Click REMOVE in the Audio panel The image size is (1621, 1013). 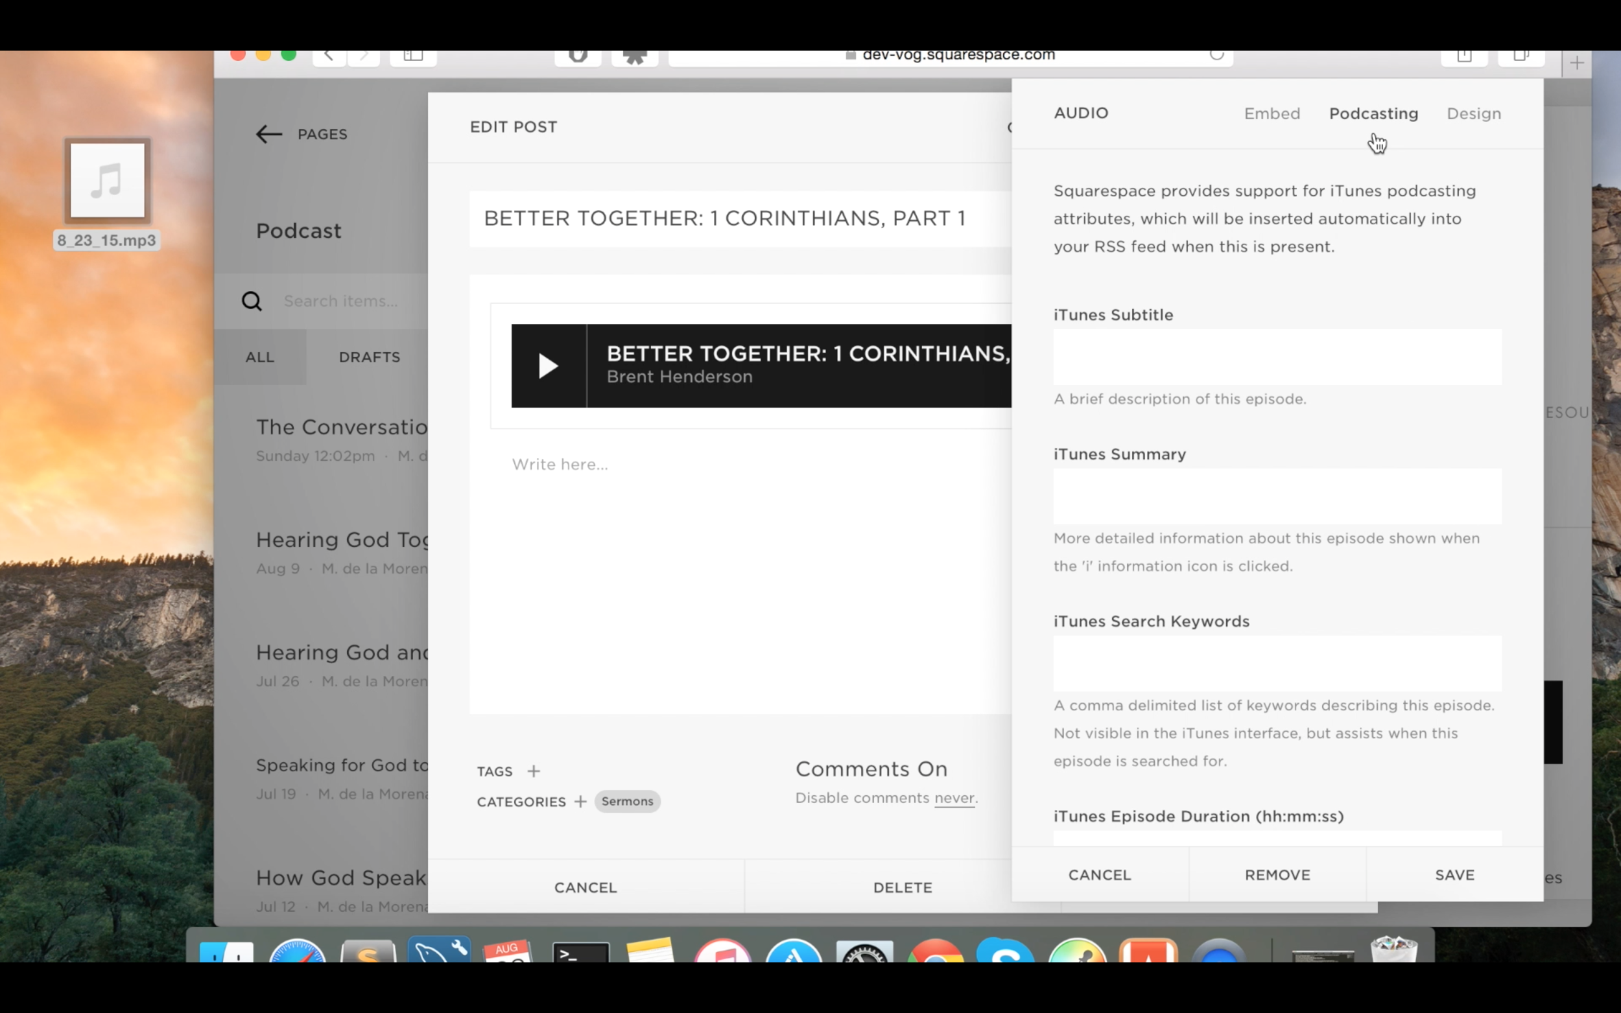tap(1277, 875)
